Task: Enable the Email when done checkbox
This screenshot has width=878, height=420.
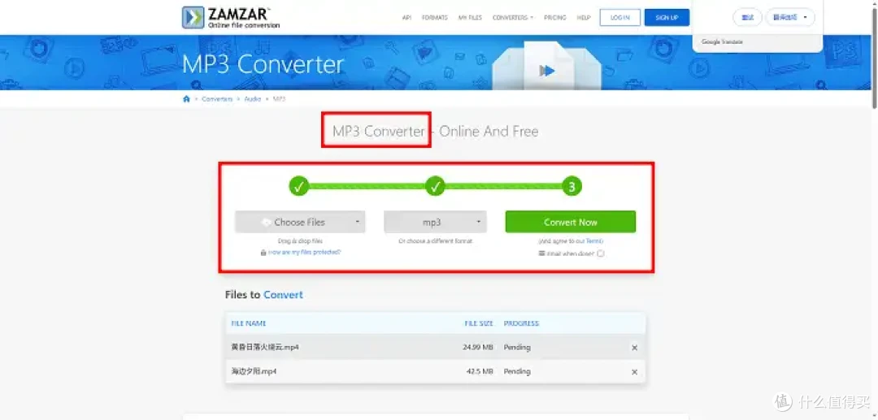Action: point(600,253)
